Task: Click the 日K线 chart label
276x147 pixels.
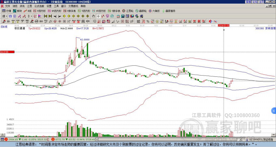Action: [x=4, y=27]
